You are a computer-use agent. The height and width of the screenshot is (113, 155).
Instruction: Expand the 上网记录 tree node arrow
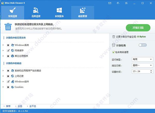[x=3, y=76]
